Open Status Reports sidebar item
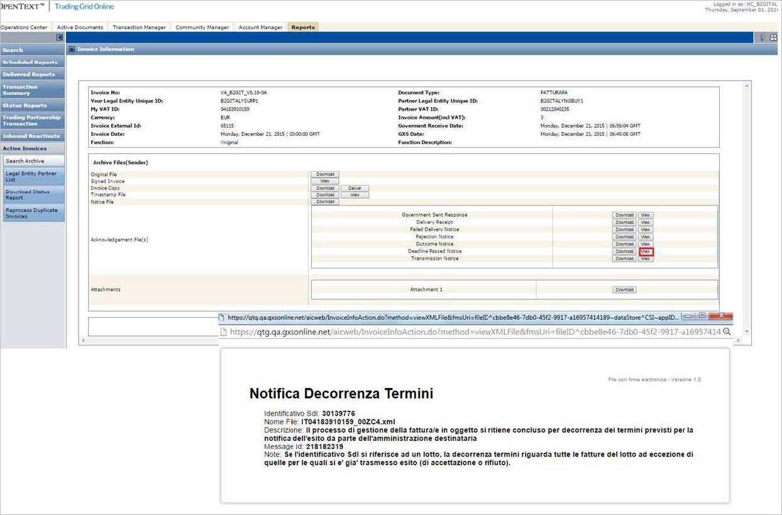Viewport: 782px width, 515px height. (32, 106)
